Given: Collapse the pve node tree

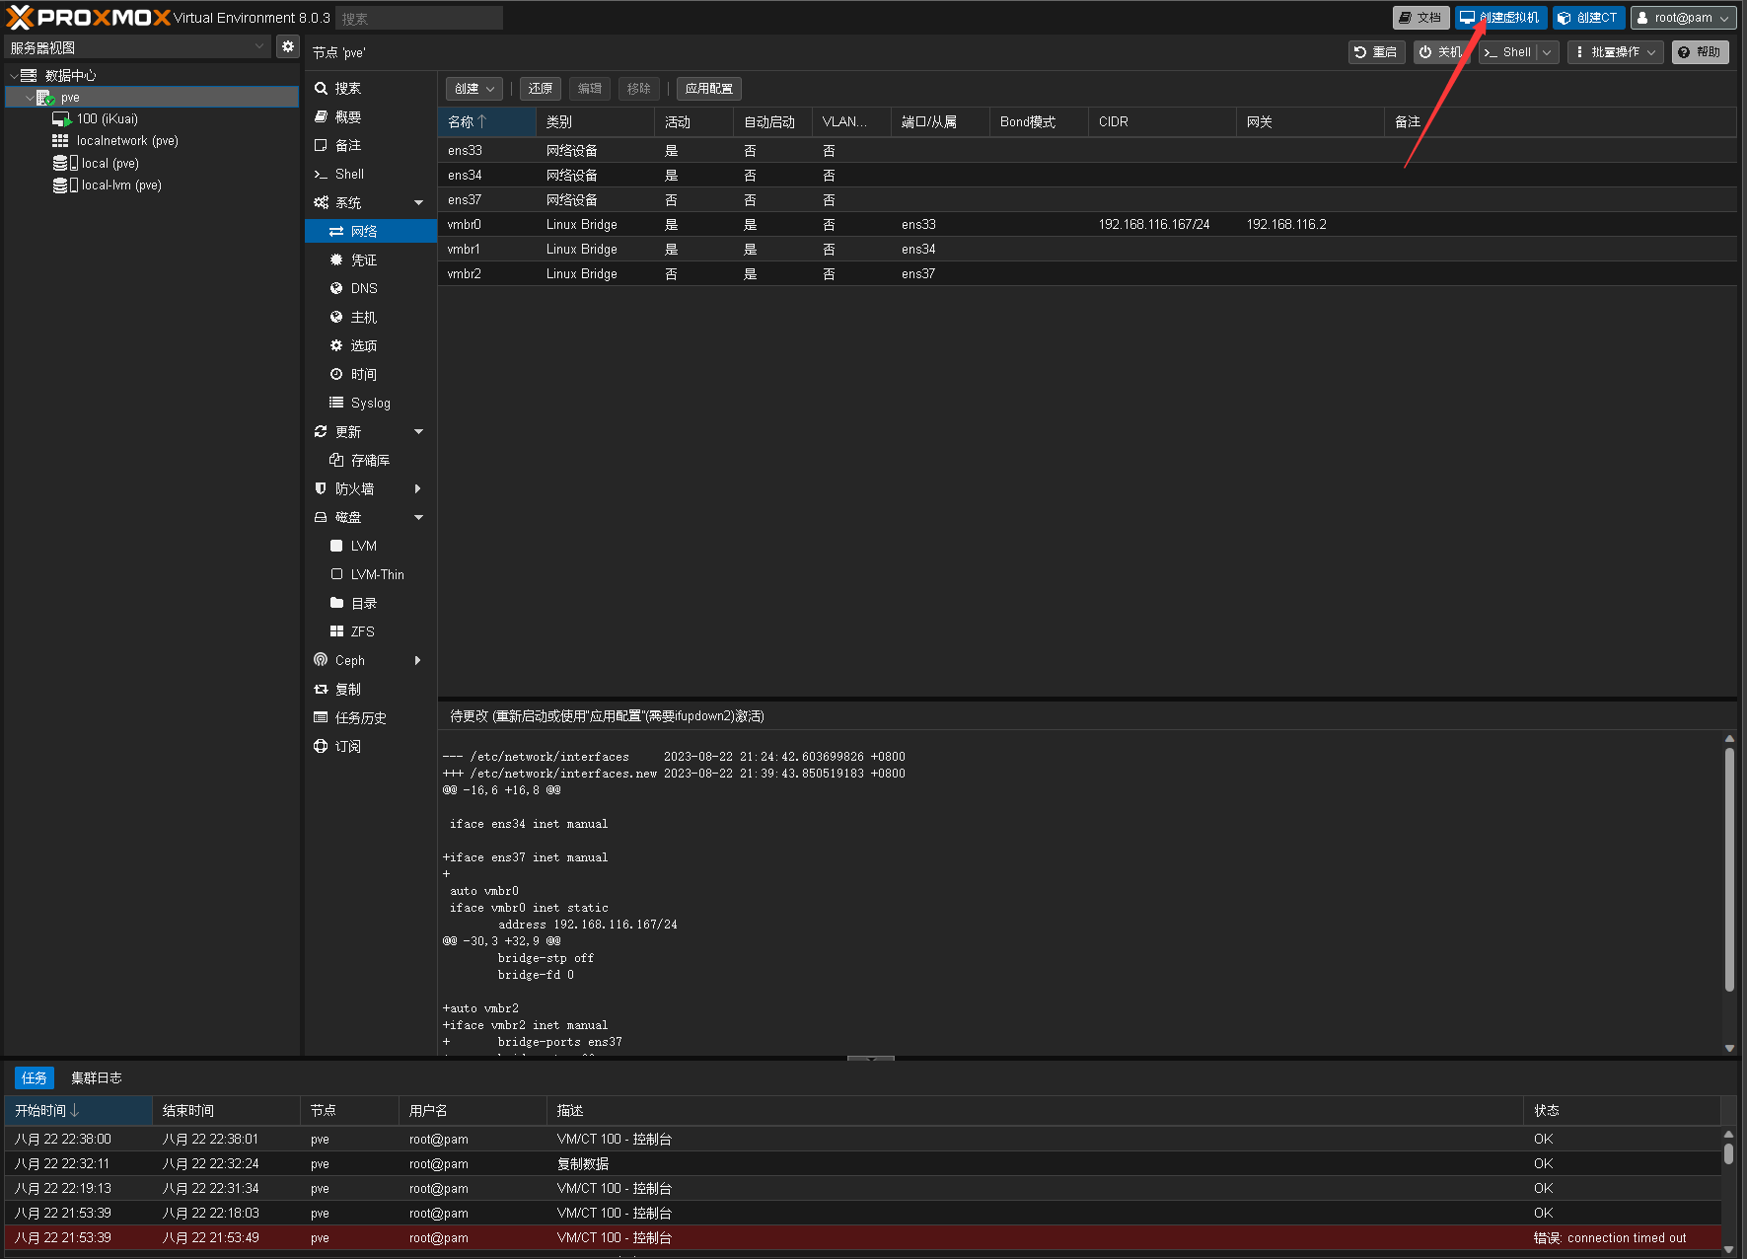Looking at the screenshot, I should click(29, 98).
